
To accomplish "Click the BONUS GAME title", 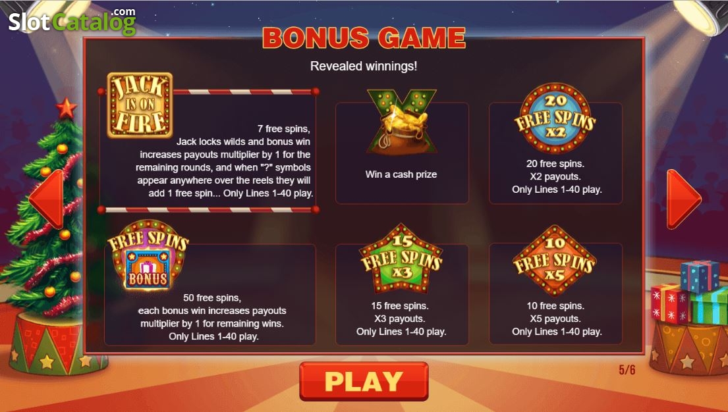I will 364,38.
